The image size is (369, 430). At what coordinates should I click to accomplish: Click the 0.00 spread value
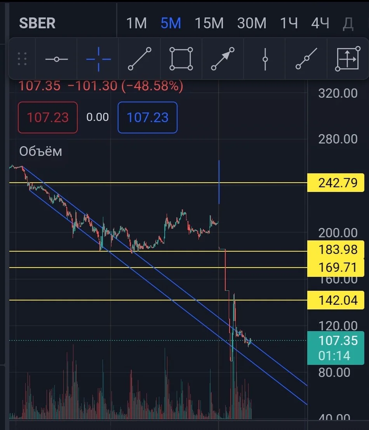tap(97, 117)
